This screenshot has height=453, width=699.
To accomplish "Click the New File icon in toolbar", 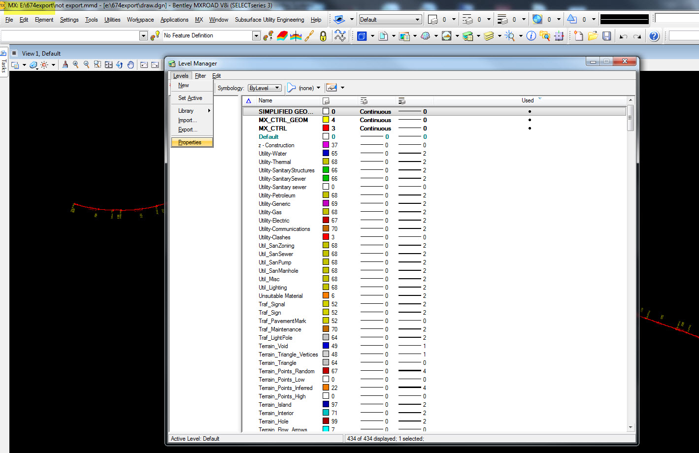I will pos(579,36).
